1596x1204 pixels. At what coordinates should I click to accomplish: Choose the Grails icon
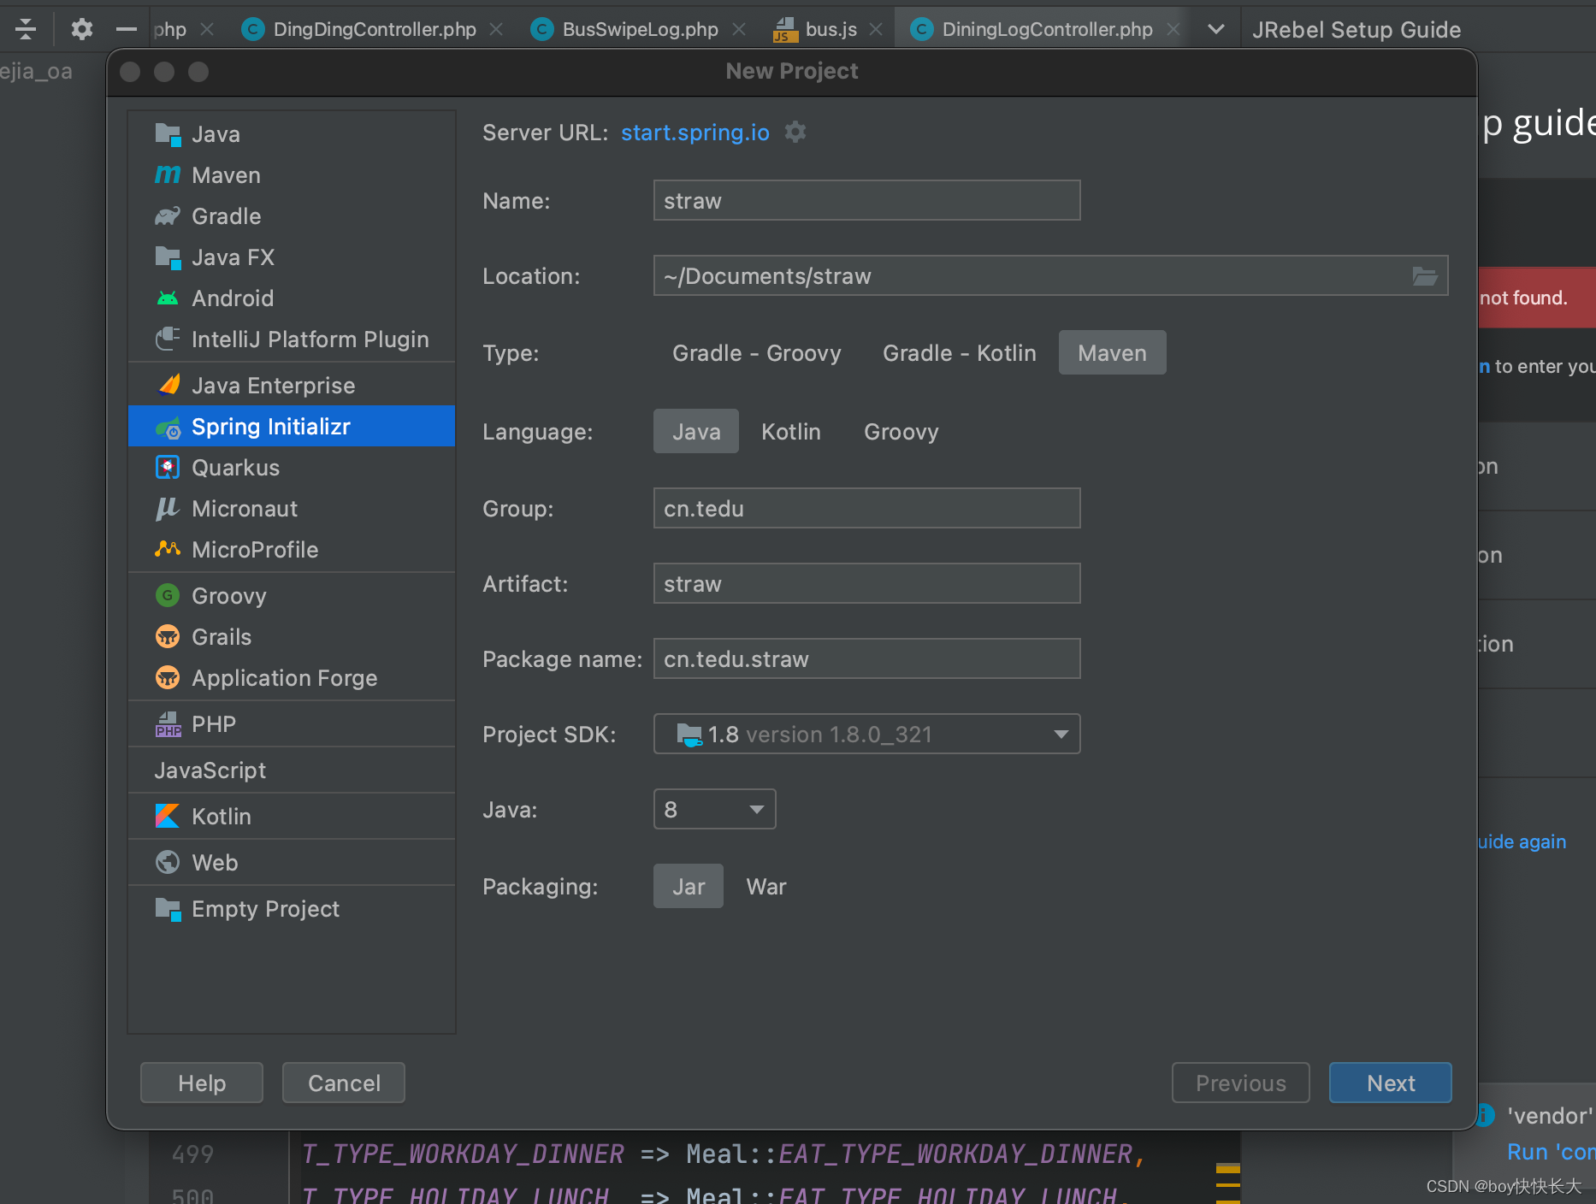168,636
